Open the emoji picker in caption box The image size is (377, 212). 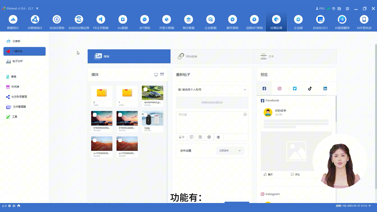tap(245, 114)
